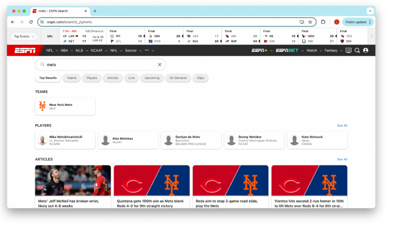Bookmark this page with the star icon
The image size is (394, 227).
[310, 22]
